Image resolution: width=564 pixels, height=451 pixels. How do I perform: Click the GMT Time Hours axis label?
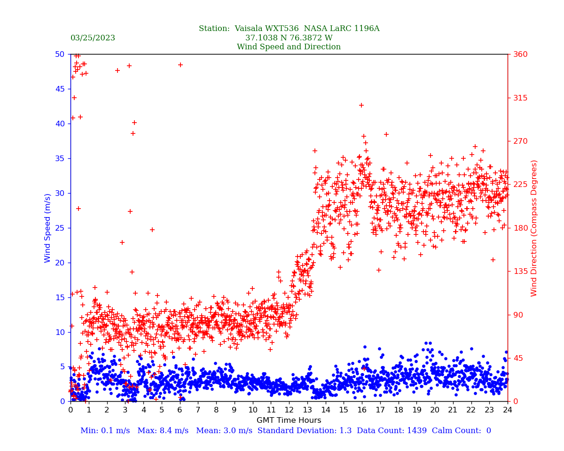[x=289, y=420]
